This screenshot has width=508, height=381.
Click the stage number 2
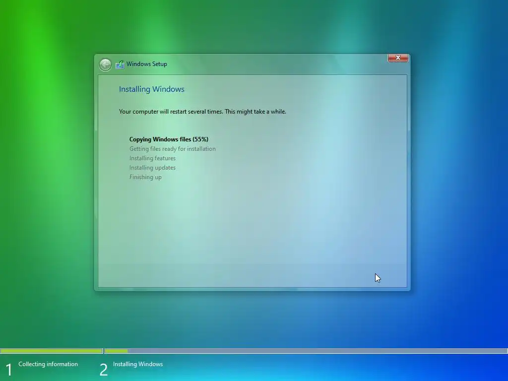coord(103,370)
